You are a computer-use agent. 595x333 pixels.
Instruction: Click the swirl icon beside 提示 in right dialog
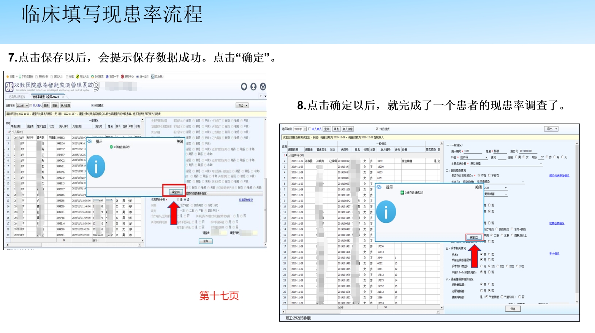tap(379, 187)
